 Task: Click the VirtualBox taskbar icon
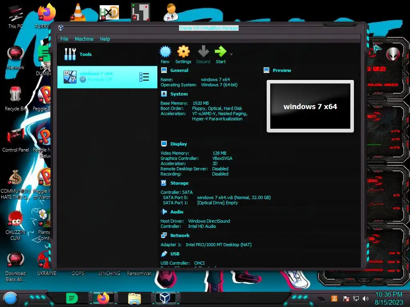tap(165, 298)
